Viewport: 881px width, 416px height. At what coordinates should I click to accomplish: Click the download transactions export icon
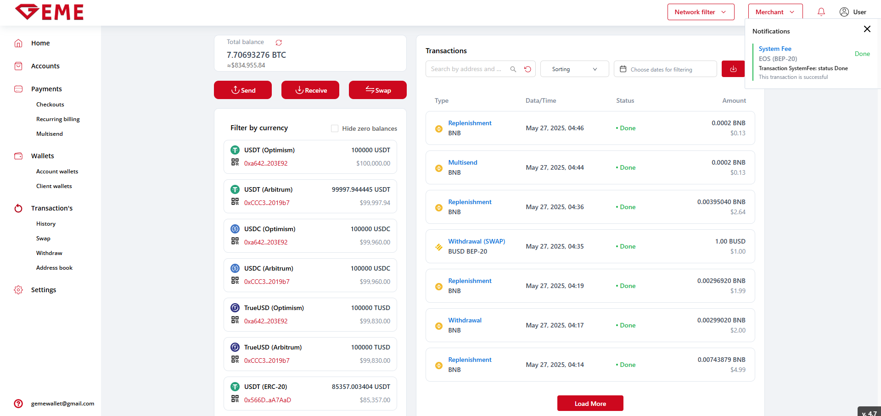click(x=733, y=69)
